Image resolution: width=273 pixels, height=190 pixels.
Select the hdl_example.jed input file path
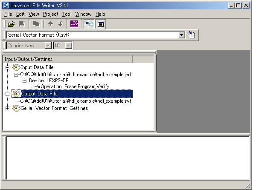[75, 74]
